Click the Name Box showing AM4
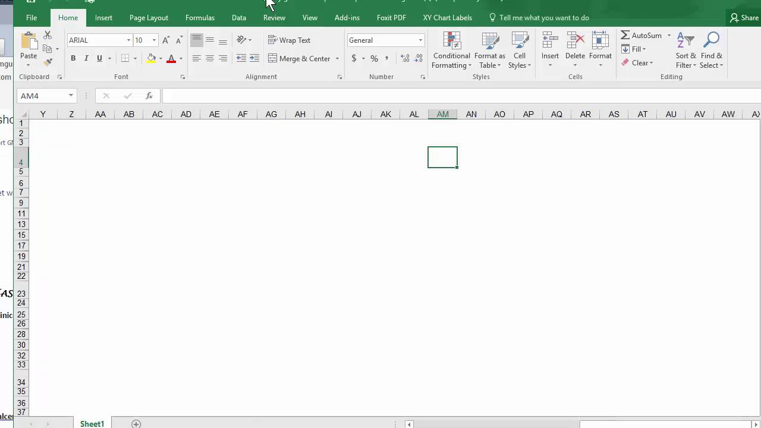Screen dimensions: 761x428 pyautogui.click(x=46, y=96)
